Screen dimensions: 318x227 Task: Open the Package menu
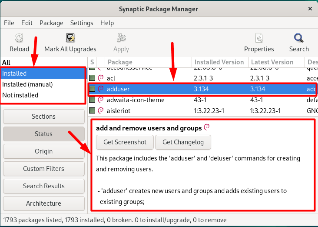coord(51,23)
